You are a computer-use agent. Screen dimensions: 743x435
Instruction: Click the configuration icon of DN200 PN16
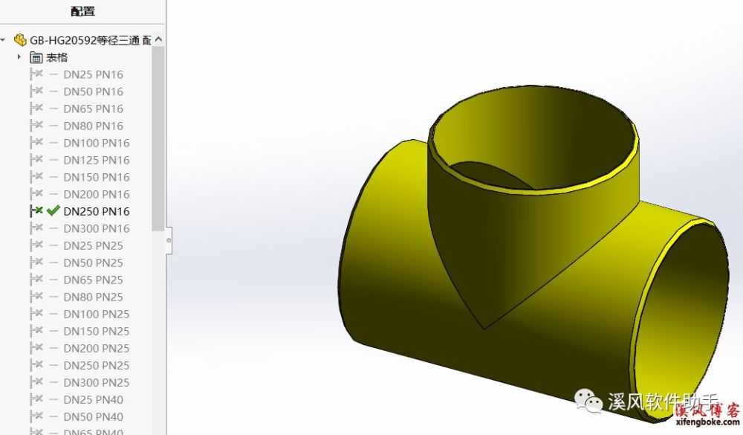coord(36,194)
